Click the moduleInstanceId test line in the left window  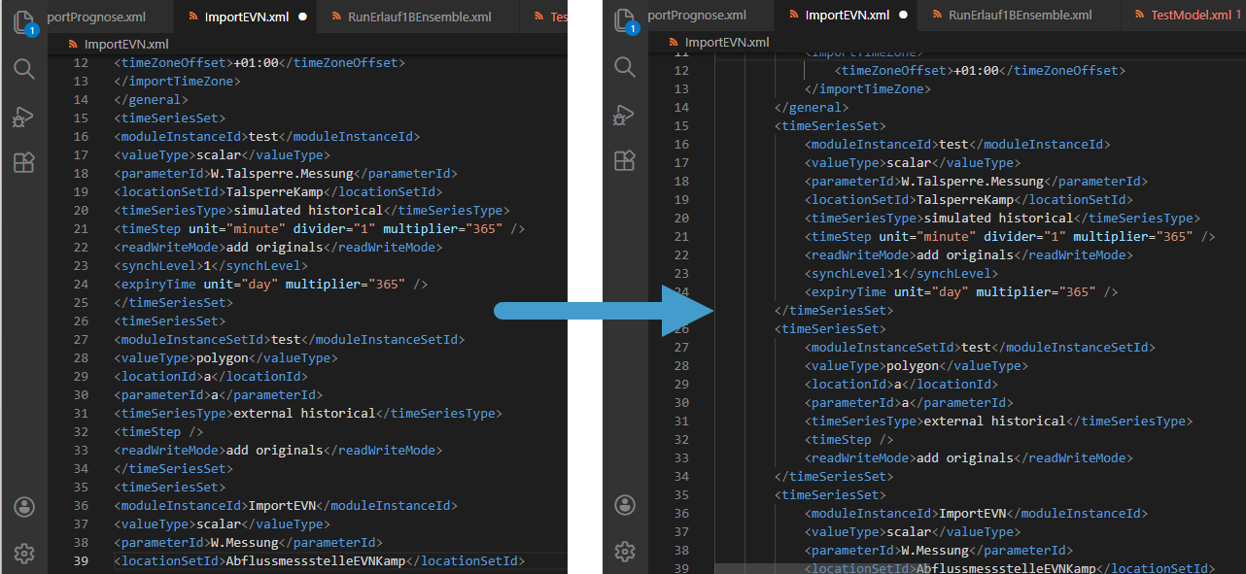pyautogui.click(x=267, y=136)
